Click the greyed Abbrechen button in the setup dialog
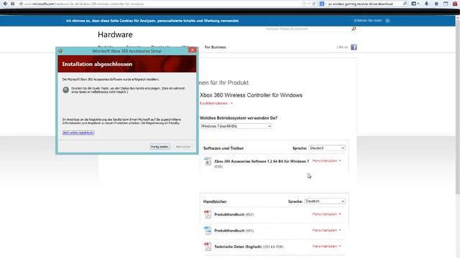The height and width of the screenshot is (258, 460). 183,146
